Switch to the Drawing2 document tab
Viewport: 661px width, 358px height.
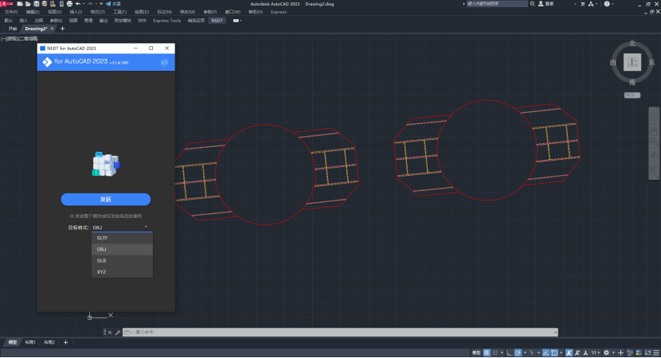point(36,29)
